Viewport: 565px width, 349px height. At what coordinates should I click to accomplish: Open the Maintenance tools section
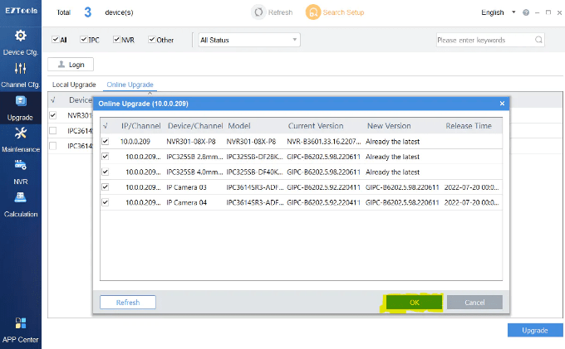pos(20,139)
